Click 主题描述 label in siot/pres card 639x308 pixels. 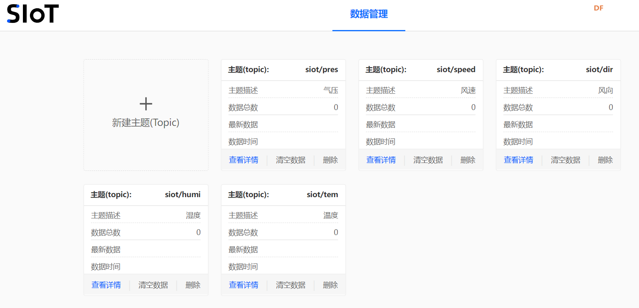tap(243, 90)
